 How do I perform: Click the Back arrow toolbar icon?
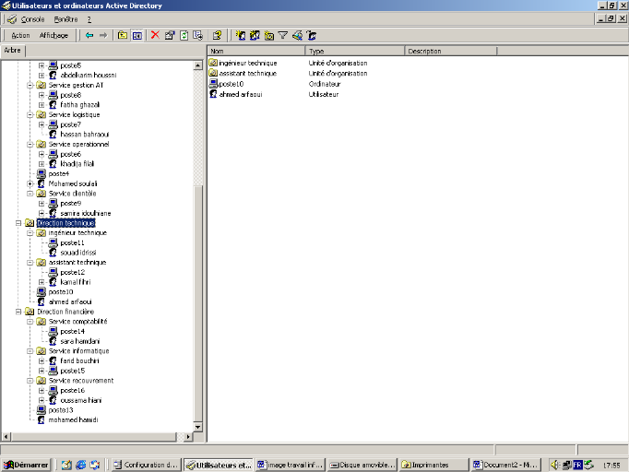(x=89, y=35)
